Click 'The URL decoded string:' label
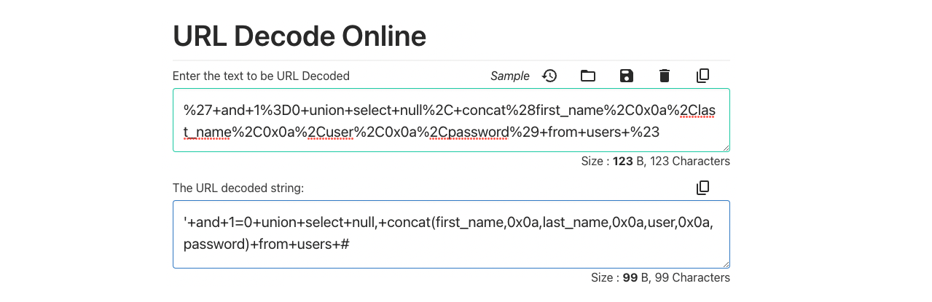Image resolution: width=932 pixels, height=302 pixels. point(238,188)
